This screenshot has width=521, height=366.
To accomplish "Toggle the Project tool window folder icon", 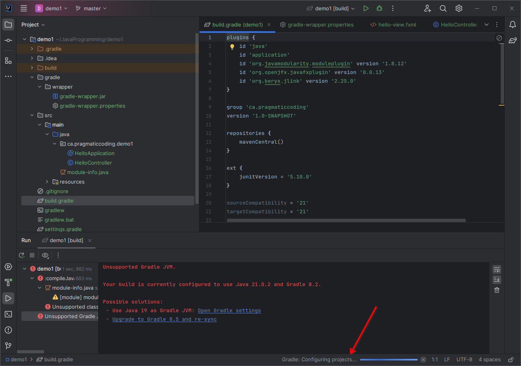I will [x=8, y=25].
